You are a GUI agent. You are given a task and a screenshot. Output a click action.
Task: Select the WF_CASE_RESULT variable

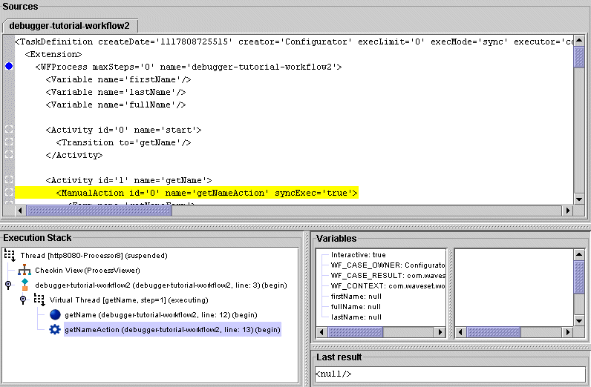pos(388,276)
